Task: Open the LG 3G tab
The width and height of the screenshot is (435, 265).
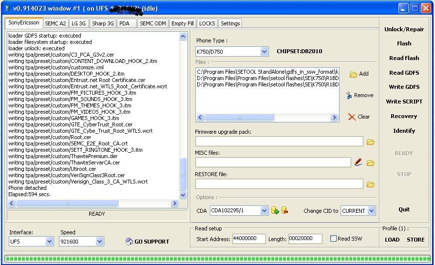Action: (x=78, y=23)
